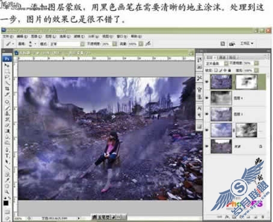Select the sky layer's mask thumbnail
The width and height of the screenshot is (273, 222).
(247, 130)
